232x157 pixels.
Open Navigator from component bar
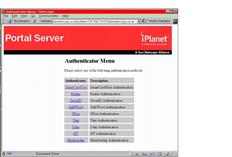tap(136, 154)
